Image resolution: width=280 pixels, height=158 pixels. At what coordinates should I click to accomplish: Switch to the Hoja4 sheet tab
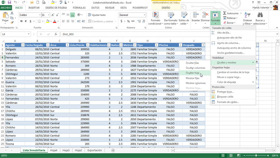tap(54, 150)
